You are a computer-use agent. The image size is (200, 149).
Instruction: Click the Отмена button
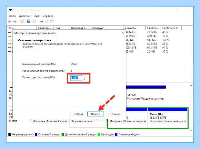point(115,114)
